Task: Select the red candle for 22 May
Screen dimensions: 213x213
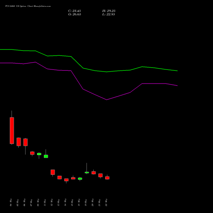Action: (x=107, y=178)
